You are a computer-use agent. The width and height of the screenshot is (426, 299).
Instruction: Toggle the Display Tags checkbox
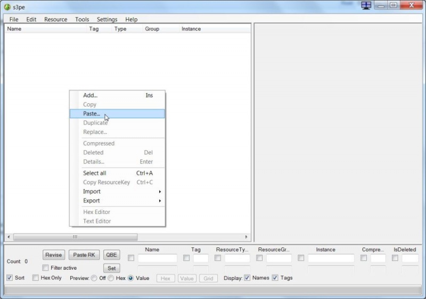pos(275,278)
